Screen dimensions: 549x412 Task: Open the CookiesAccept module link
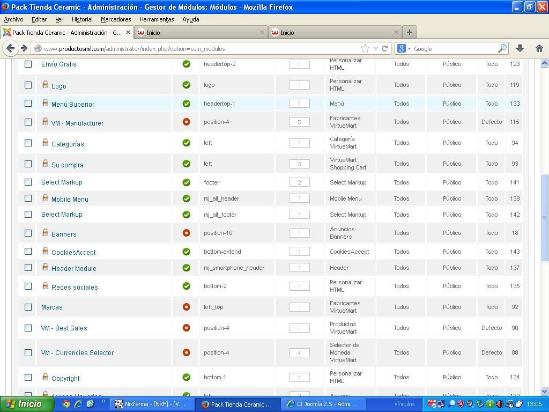point(73,253)
